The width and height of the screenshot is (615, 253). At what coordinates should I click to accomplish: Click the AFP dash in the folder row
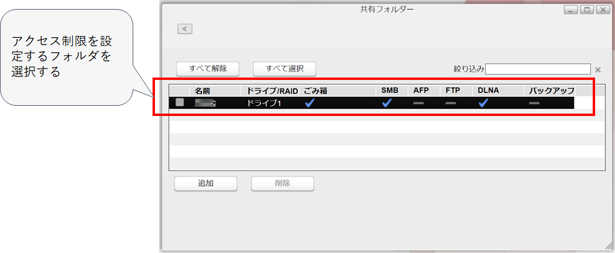pos(418,103)
